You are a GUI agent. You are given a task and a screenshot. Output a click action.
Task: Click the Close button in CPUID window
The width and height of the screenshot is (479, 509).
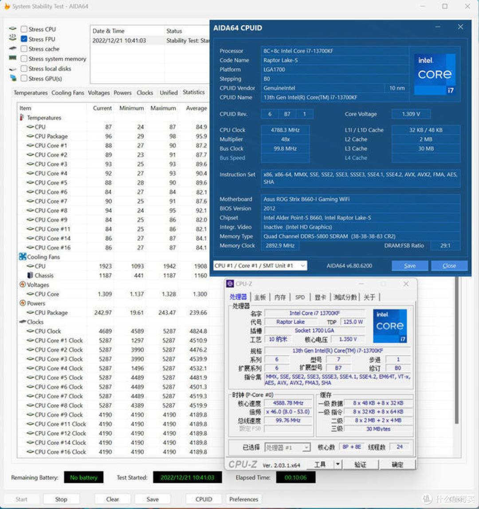pos(449,265)
